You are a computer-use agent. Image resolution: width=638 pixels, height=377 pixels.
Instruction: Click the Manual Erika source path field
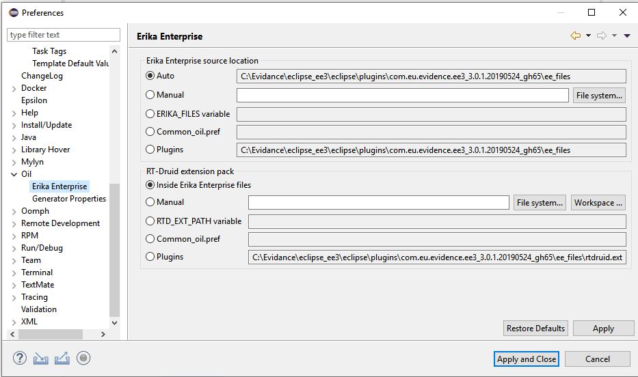point(402,96)
